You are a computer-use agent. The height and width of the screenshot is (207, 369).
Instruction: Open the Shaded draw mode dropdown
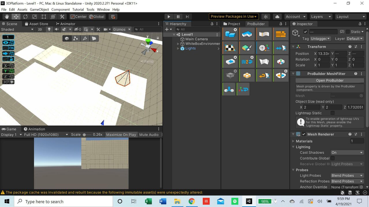click(17, 29)
